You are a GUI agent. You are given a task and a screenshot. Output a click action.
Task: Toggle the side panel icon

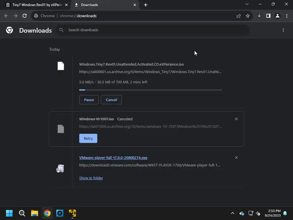point(268,16)
